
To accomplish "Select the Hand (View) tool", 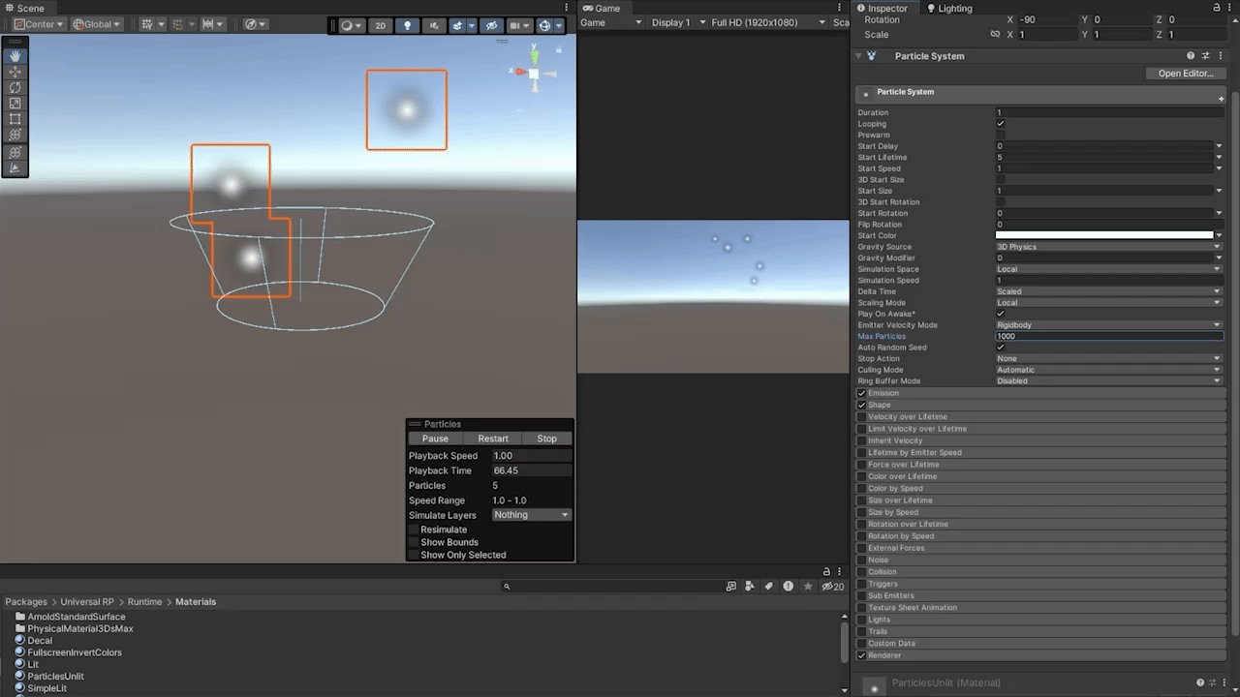I will coord(15,56).
